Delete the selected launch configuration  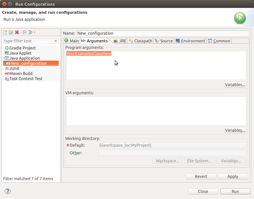pyautogui.click(x=17, y=32)
